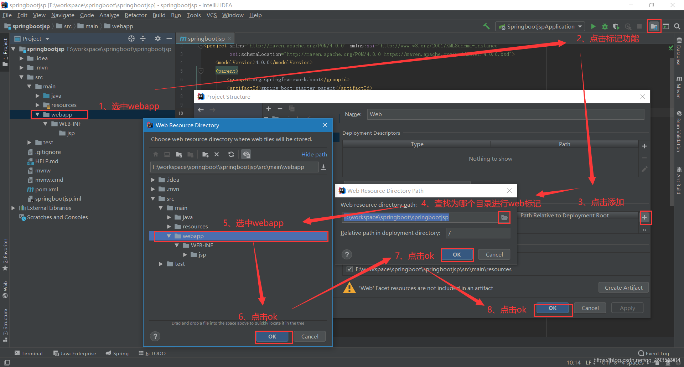Click OK in the Project Structure dialog

click(553, 308)
